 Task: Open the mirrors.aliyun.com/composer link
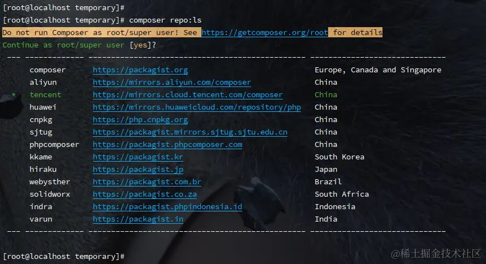point(171,83)
